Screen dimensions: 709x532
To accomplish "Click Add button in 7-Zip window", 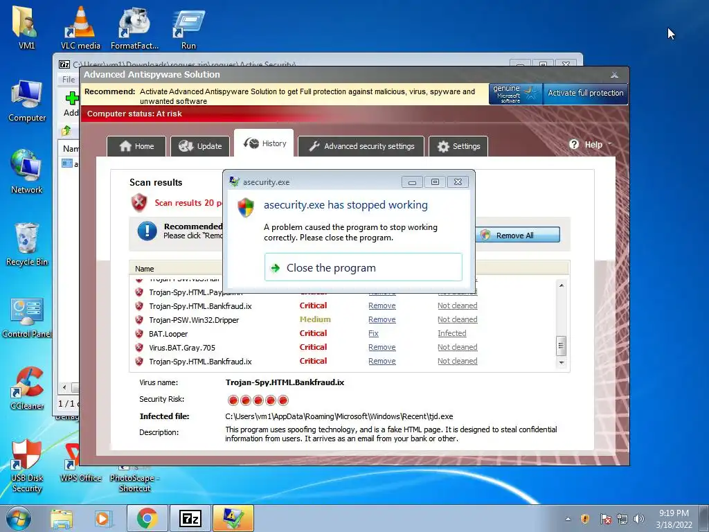I will click(x=71, y=105).
